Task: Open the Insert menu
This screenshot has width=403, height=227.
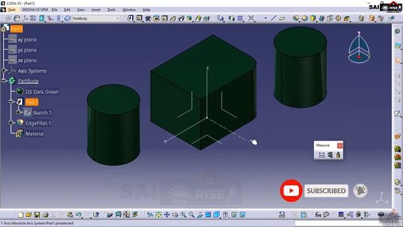Action: [x=96, y=10]
